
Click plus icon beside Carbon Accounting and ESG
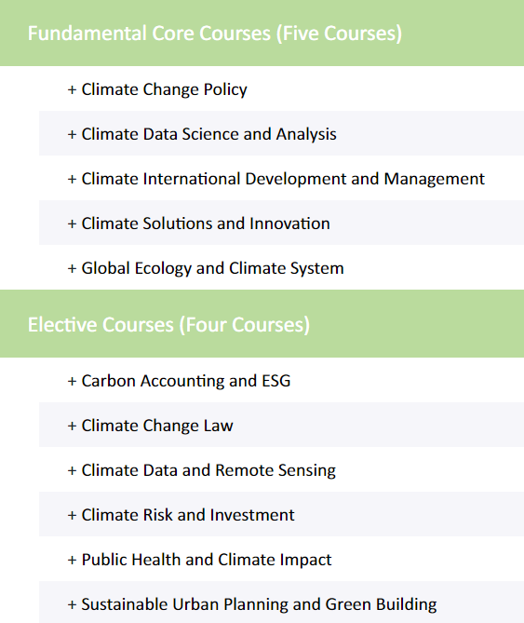pyautogui.click(x=72, y=382)
